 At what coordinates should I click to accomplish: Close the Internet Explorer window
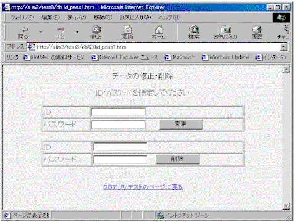coord(287,7)
